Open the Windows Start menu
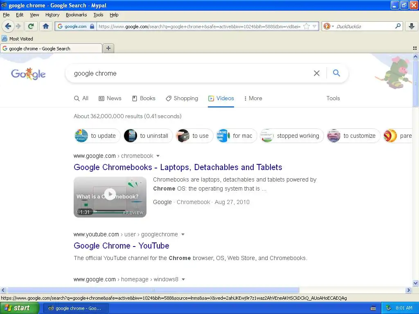This screenshot has height=314, width=419. (x=19, y=308)
